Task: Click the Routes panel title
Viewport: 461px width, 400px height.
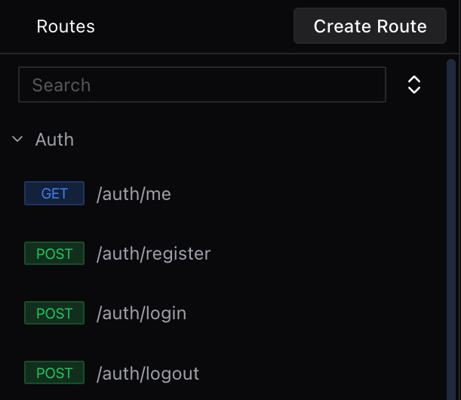Action: 66,26
